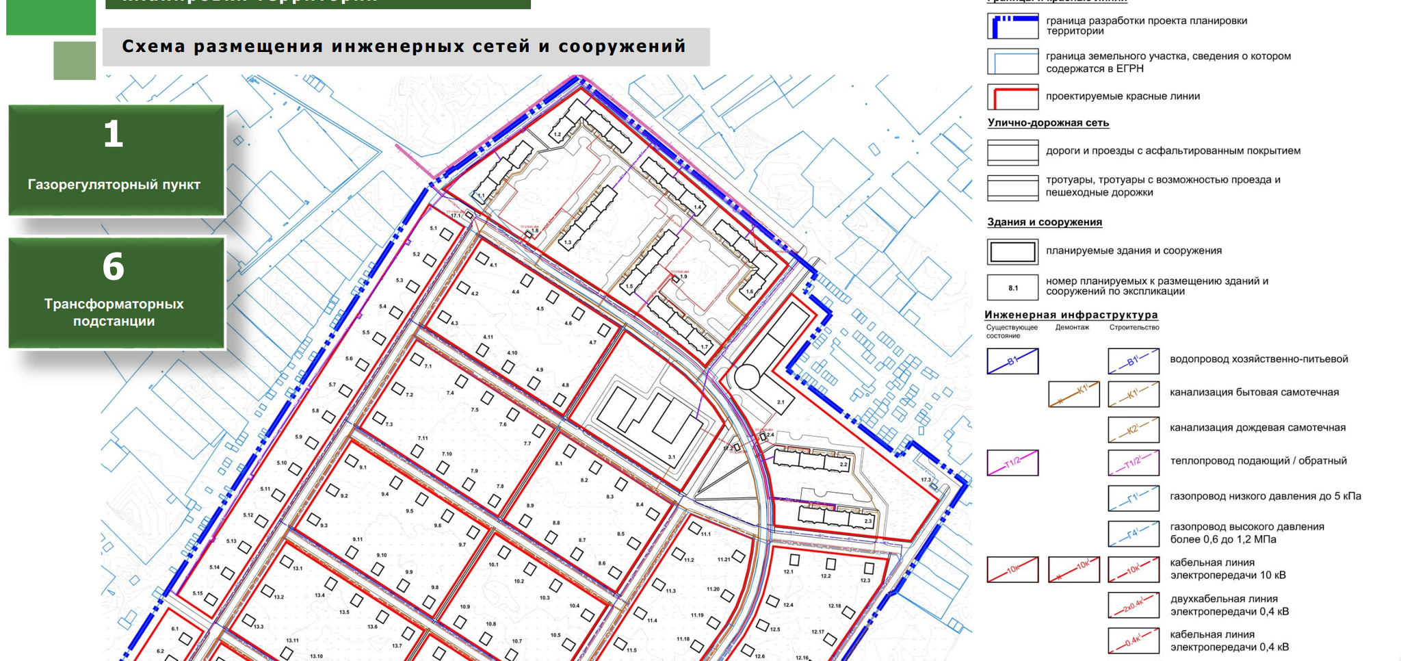Click the red lines legend symbol
This screenshot has height=661, width=1401.
coord(1012,96)
